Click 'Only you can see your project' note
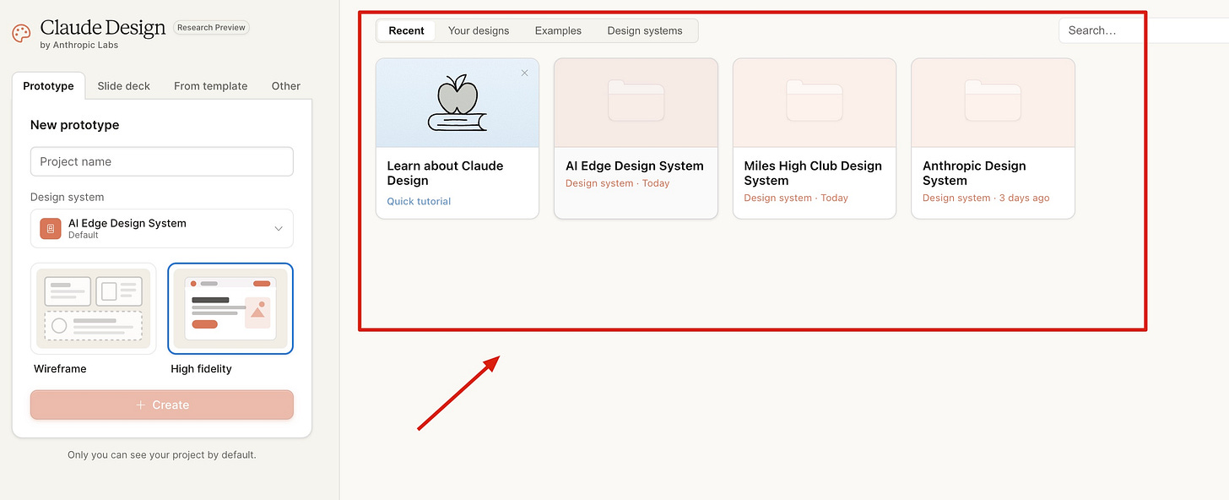Screen dimensions: 1229x500 tap(161, 454)
